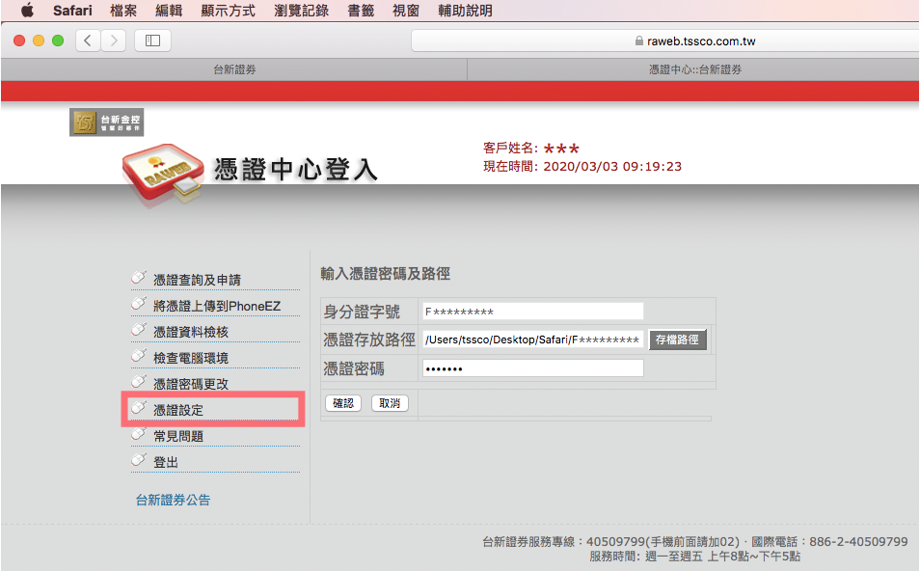Screen dimensions: 920x571
Task: Open the 檔案 menu
Action: click(123, 11)
